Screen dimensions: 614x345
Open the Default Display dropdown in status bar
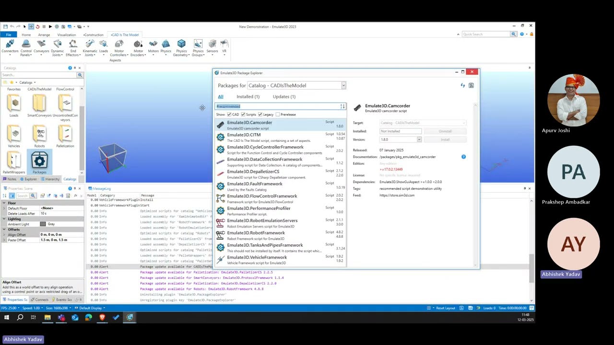90,308
